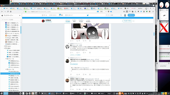
Task: Open Twitter メッセージ nav item
Action: pyautogui.click(x=69, y=15)
